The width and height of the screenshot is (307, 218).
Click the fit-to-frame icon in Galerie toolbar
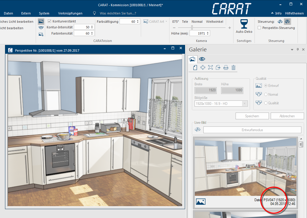coord(210,68)
